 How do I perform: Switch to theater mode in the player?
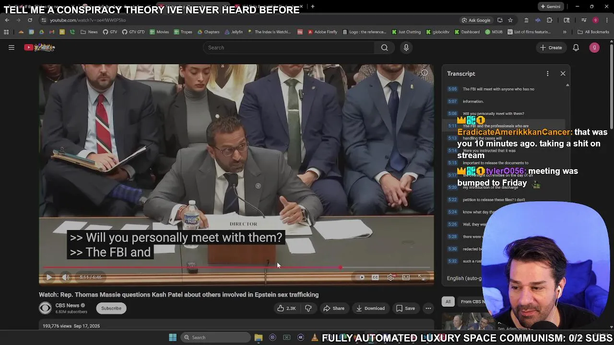point(406,277)
